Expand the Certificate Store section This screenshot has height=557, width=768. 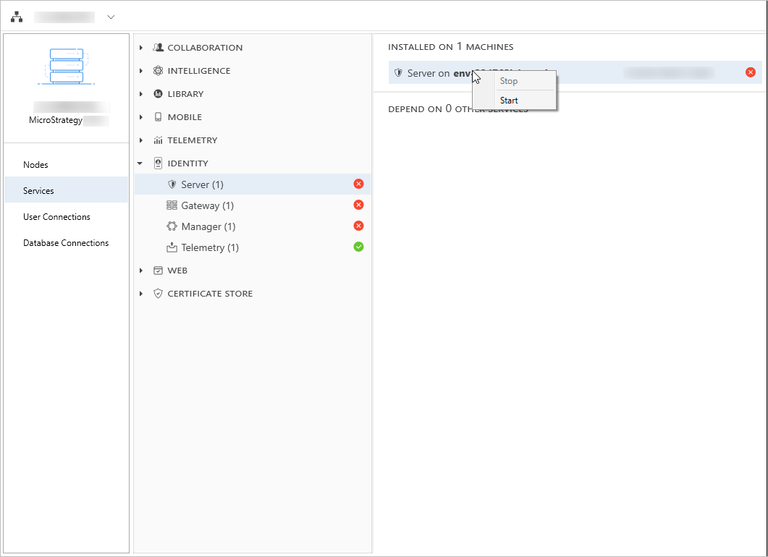(x=141, y=294)
